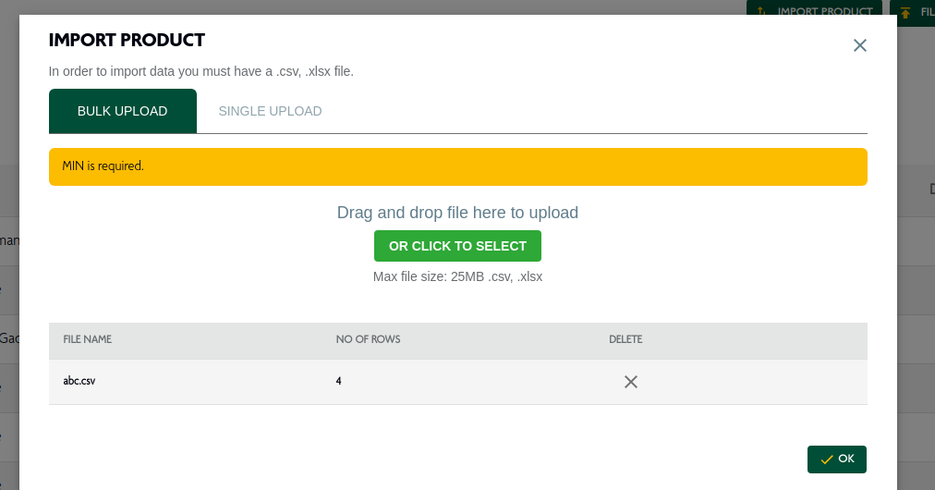This screenshot has width=935, height=490.
Task: Confirm the import with OK
Action: tap(837, 459)
